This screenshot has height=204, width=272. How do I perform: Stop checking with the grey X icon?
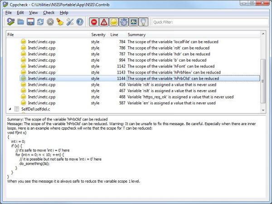(x=50, y=22)
